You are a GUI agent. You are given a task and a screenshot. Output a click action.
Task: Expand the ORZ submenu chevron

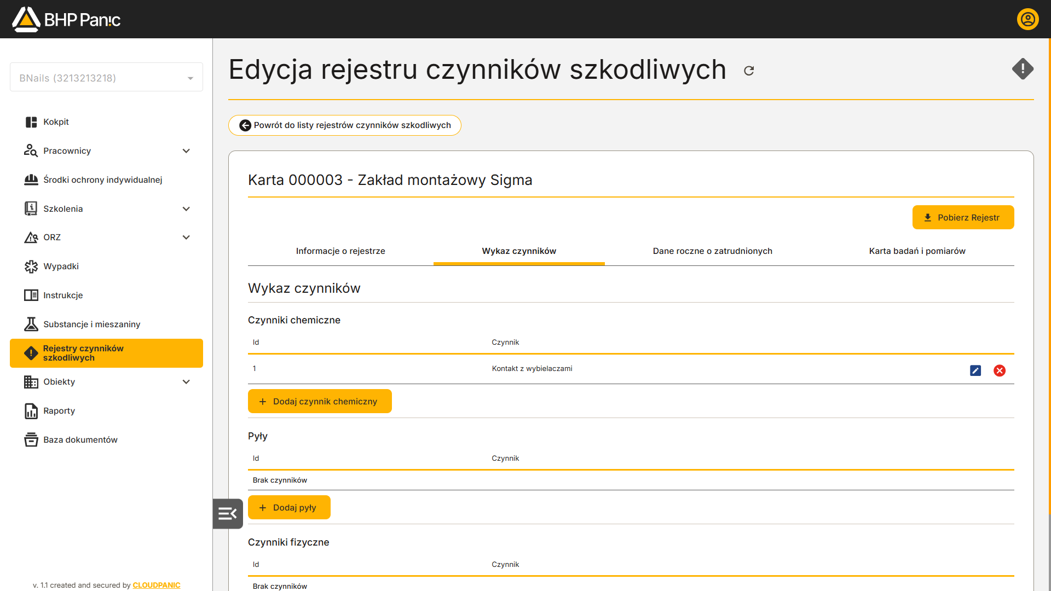(186, 237)
